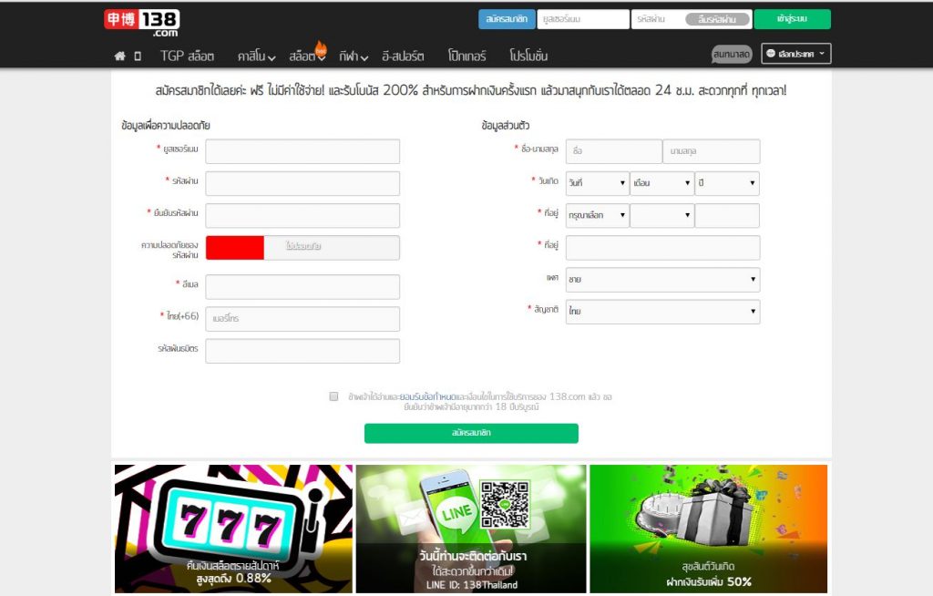Expand the กรุณาเลือก address dropdown
Image resolution: width=933 pixels, height=596 pixels.
(597, 215)
